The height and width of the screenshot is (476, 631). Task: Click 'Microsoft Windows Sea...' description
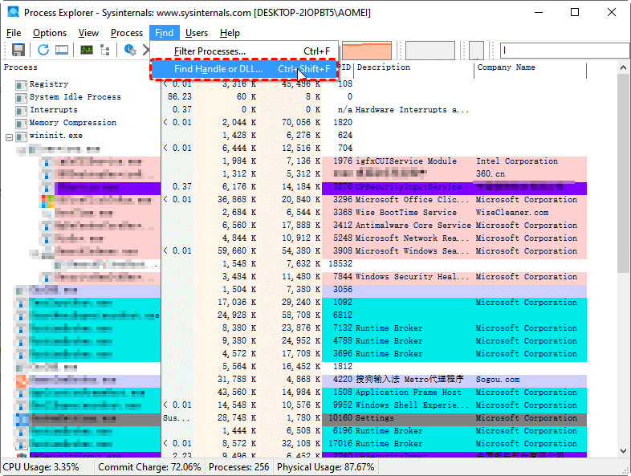pyautogui.click(x=412, y=251)
